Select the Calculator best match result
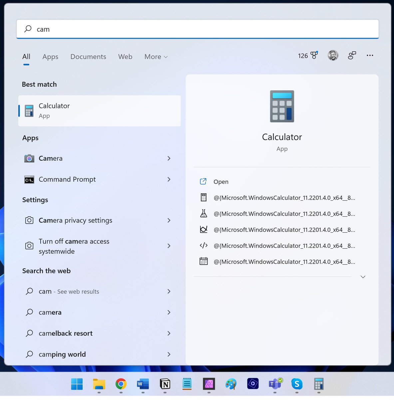 pos(100,111)
